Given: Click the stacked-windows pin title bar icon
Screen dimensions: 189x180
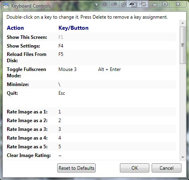Looking at the screenshot, I should [x=143, y=4].
